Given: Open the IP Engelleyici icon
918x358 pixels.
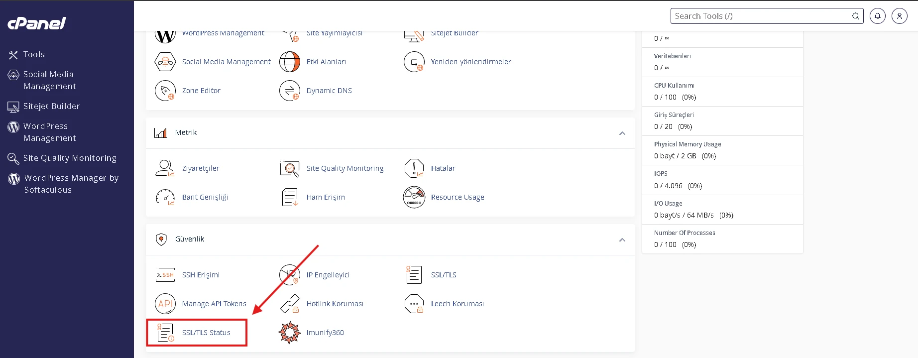Looking at the screenshot, I should click(x=289, y=275).
